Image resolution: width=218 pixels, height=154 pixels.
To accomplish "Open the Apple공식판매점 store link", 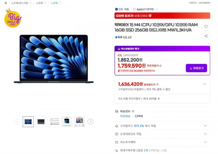I will click(145, 9).
